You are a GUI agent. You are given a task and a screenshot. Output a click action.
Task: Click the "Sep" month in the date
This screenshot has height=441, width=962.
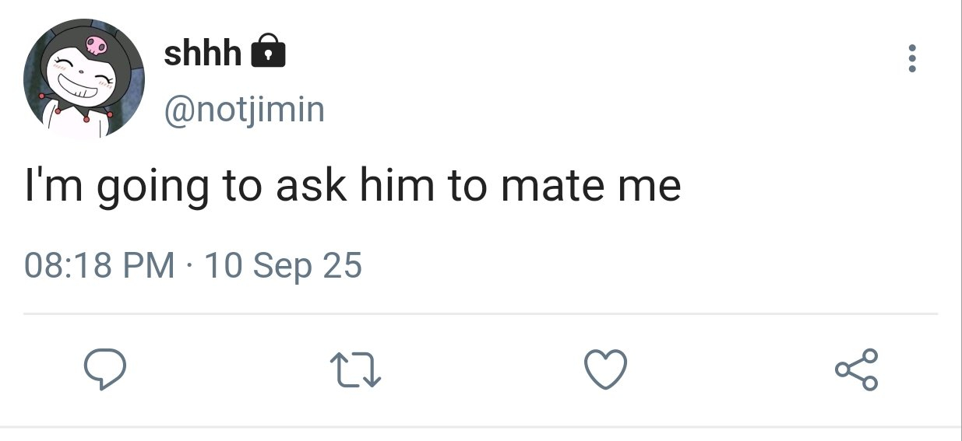282,266
